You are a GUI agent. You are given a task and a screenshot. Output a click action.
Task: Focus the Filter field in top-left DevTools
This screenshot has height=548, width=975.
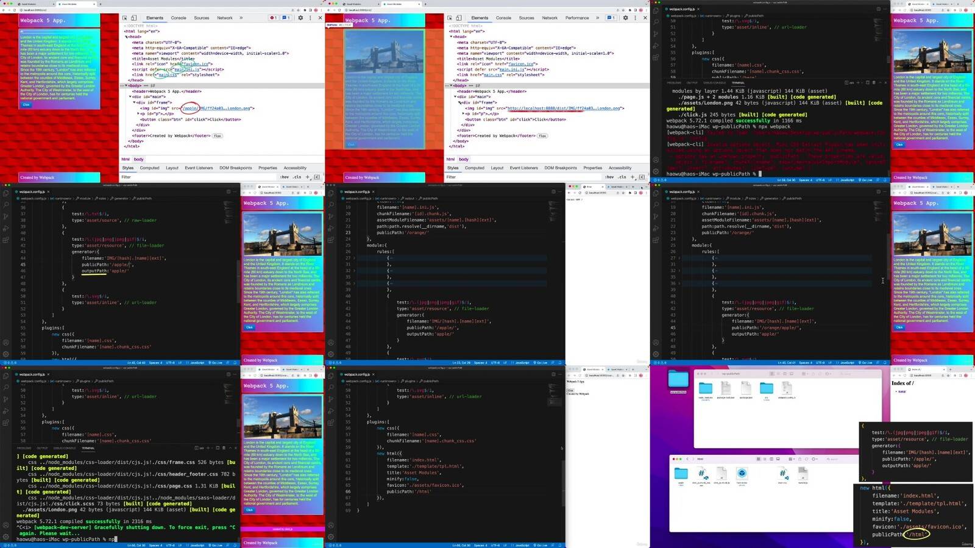pyautogui.click(x=198, y=177)
